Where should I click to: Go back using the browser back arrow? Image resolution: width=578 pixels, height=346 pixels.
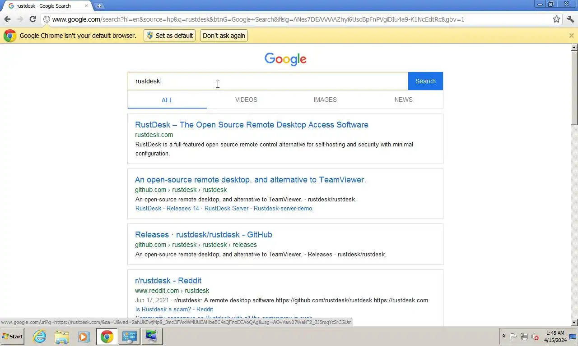(7, 19)
